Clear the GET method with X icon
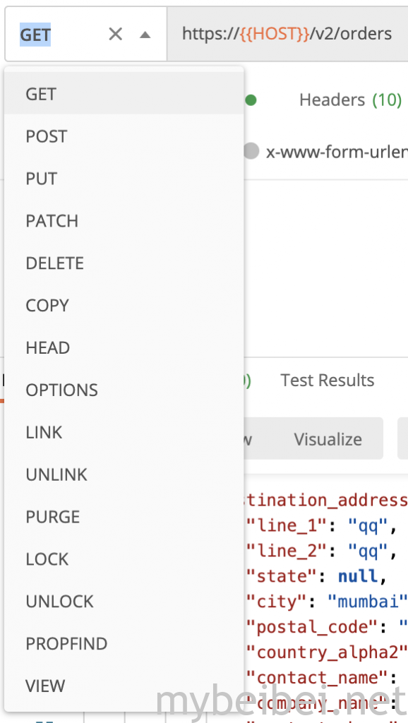The width and height of the screenshot is (408, 723). point(115,34)
